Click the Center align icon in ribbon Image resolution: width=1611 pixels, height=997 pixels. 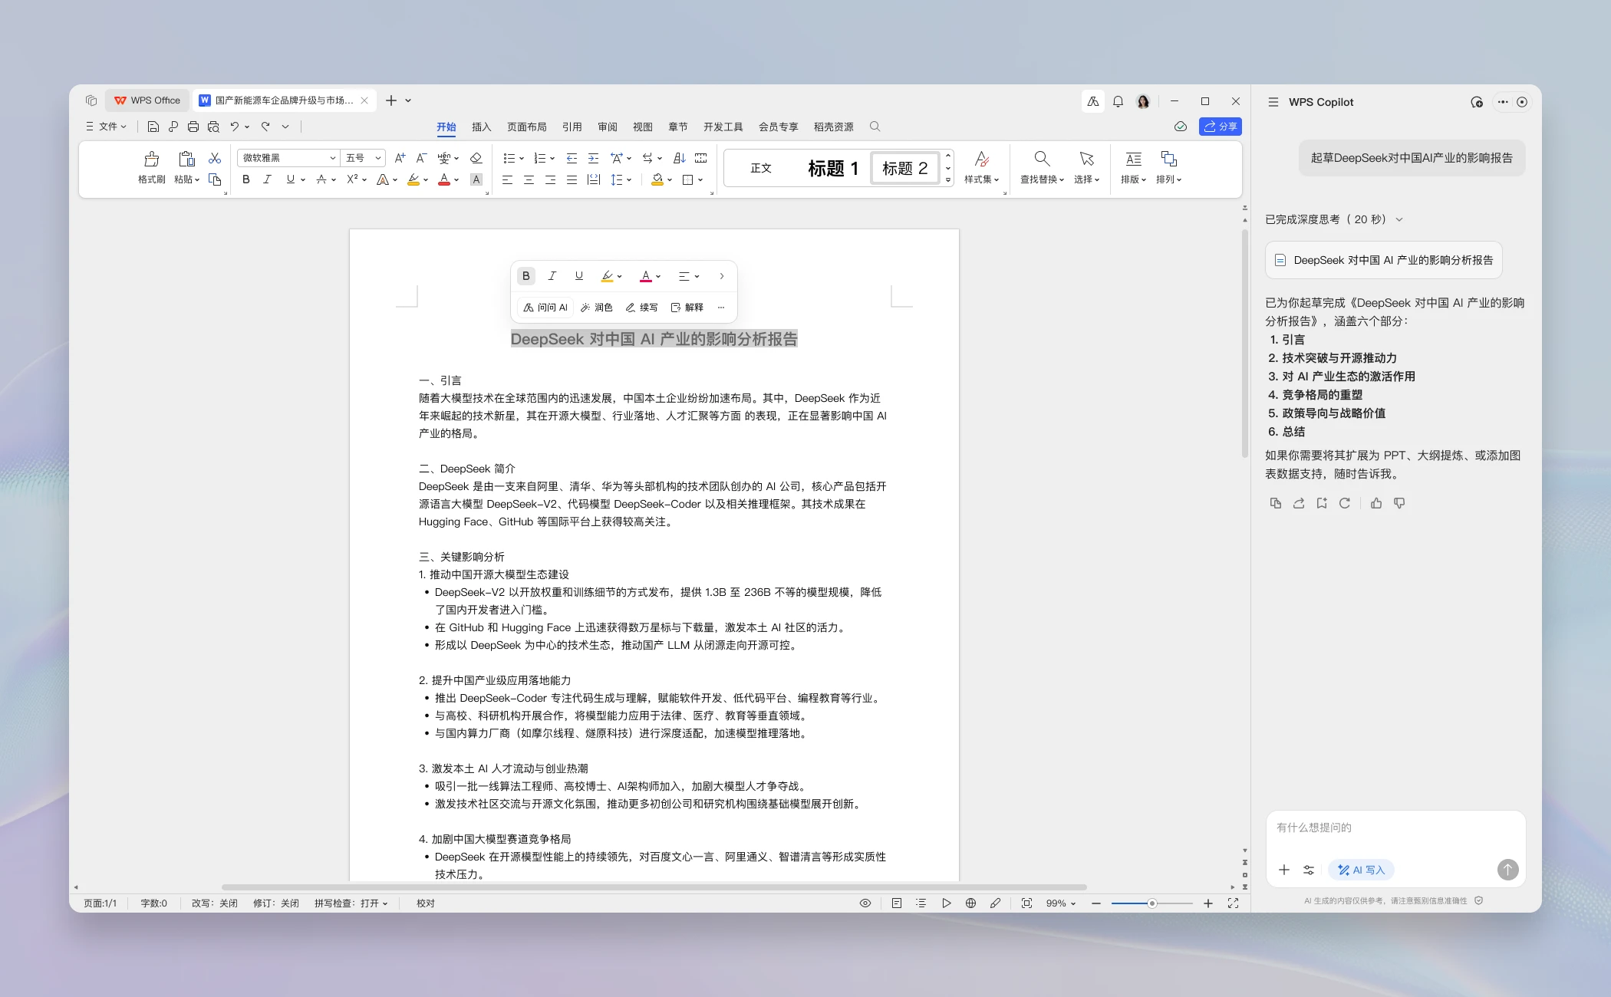point(529,179)
